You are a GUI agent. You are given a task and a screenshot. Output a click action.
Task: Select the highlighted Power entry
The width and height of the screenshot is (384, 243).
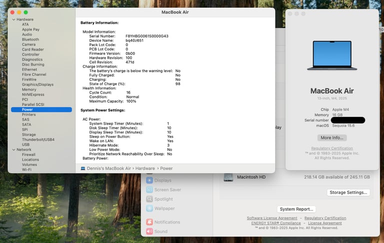41,109
